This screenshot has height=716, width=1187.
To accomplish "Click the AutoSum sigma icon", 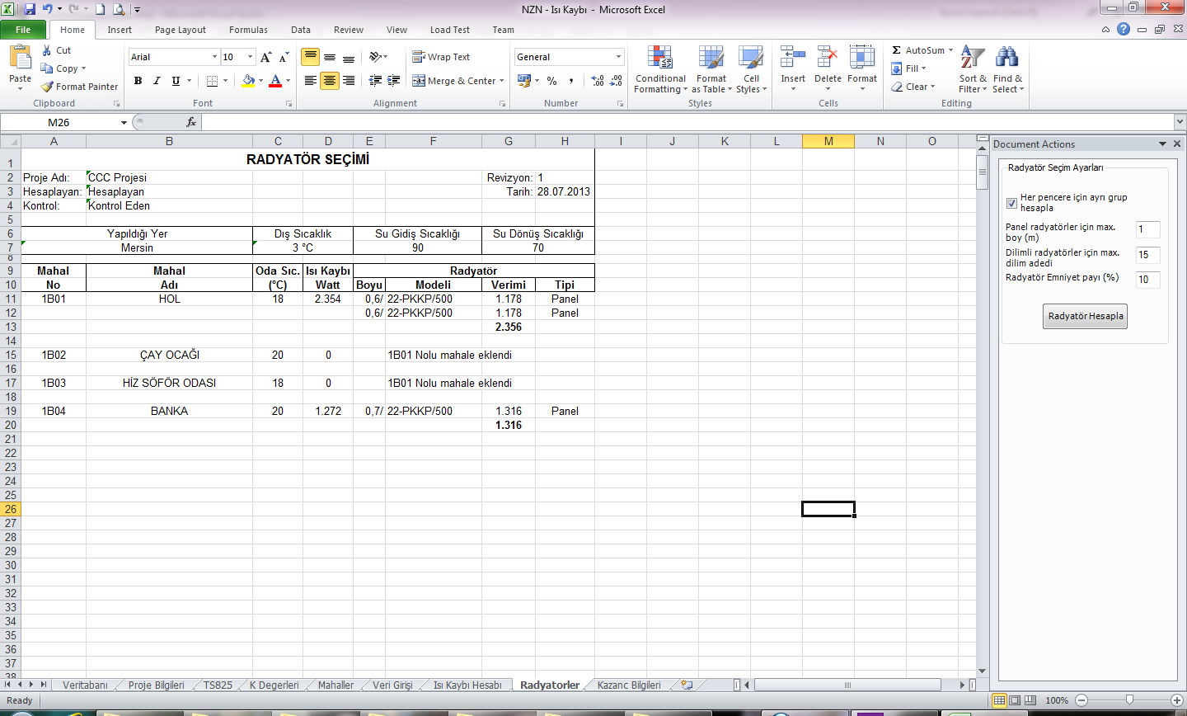I will tap(897, 50).
